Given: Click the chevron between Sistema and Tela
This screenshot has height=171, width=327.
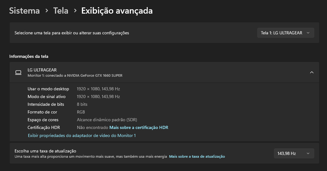Looking at the screenshot, I should 47,11.
